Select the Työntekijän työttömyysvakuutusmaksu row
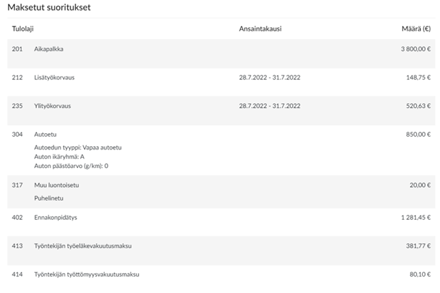The height and width of the screenshot is (293, 440). (x=86, y=274)
